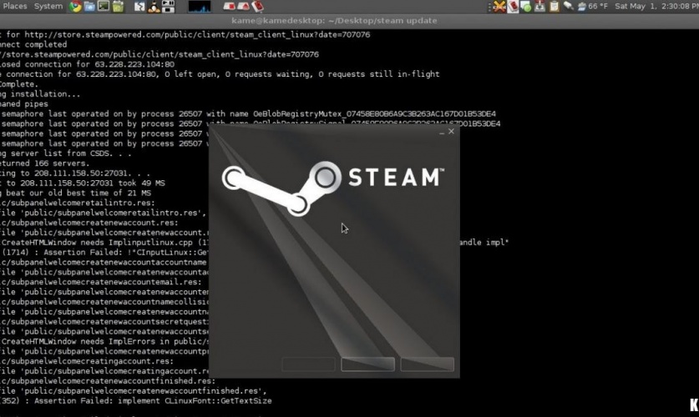Open the System menu
699x417 pixels.
pyautogui.click(x=48, y=7)
